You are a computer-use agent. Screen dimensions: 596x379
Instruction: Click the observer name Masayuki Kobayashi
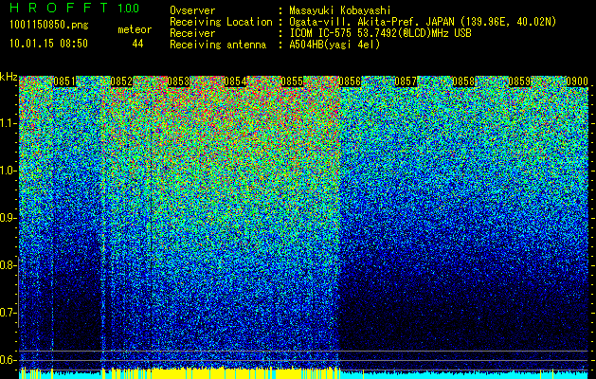(x=340, y=10)
